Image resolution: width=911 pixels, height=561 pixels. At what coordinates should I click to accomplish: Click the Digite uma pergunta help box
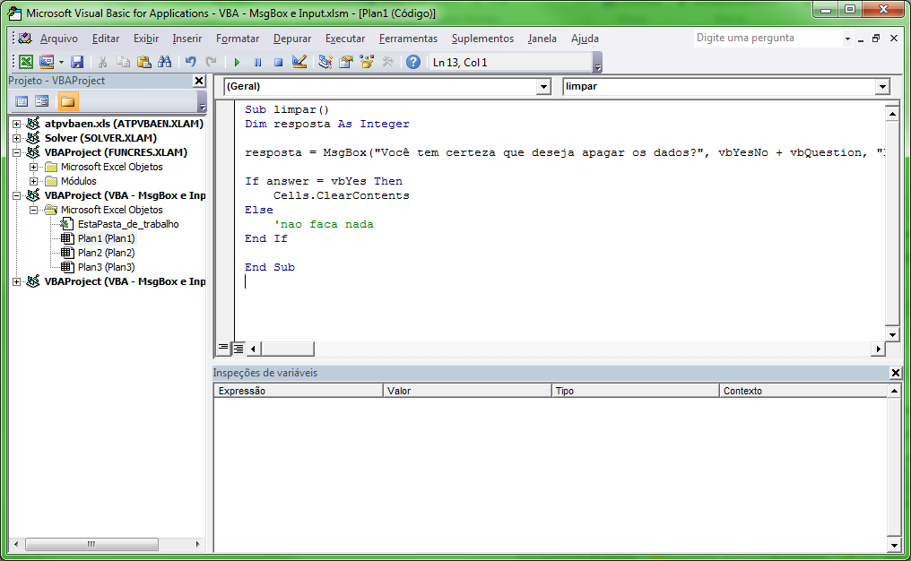768,39
